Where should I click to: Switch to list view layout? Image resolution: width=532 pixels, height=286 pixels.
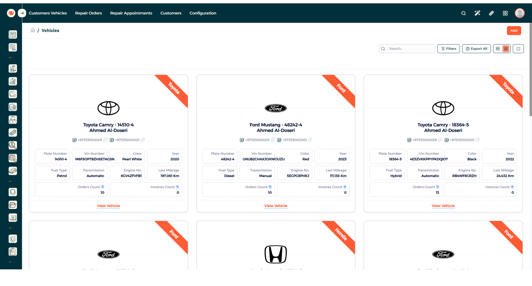498,49
